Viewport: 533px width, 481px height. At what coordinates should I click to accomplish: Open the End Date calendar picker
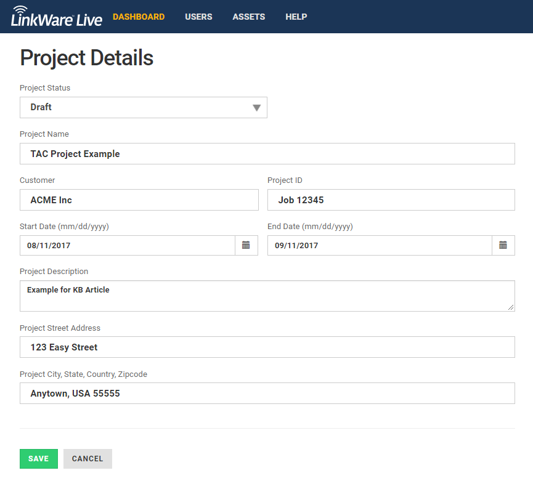503,245
